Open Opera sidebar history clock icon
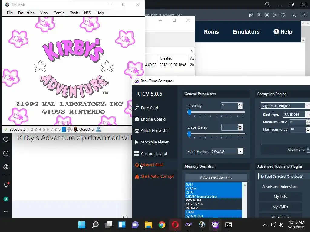Screen dimensions: 310x232 click(x=6, y=153)
